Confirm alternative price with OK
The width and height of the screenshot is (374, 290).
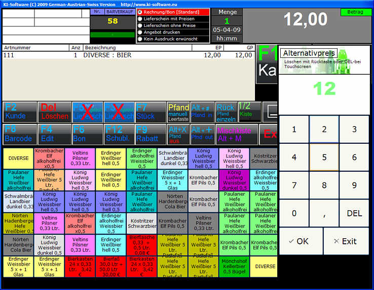(x=301, y=241)
